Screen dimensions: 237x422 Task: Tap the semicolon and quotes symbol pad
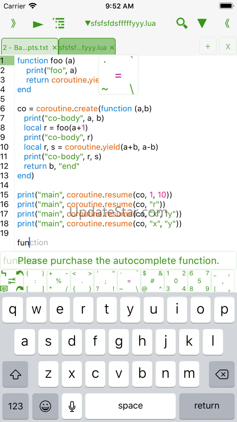tap(105, 281)
